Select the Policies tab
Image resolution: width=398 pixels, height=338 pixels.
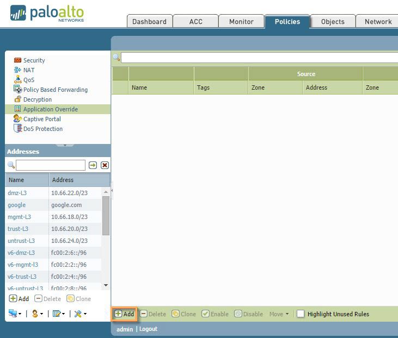[287, 22]
